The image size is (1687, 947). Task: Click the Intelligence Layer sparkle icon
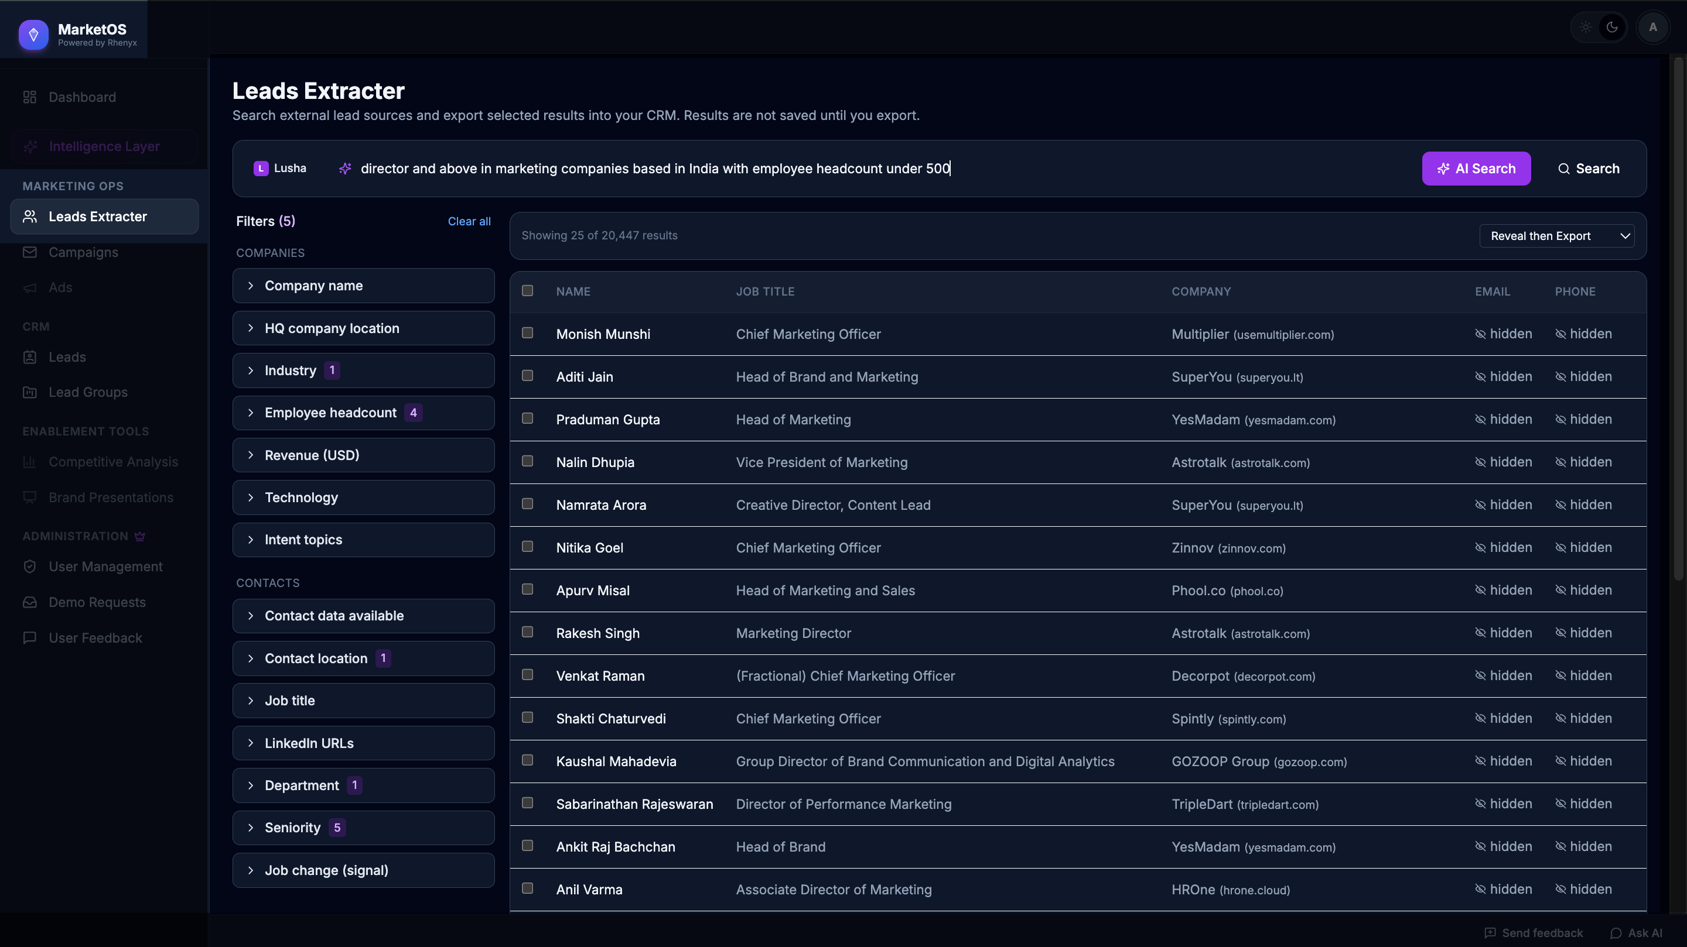(x=29, y=146)
